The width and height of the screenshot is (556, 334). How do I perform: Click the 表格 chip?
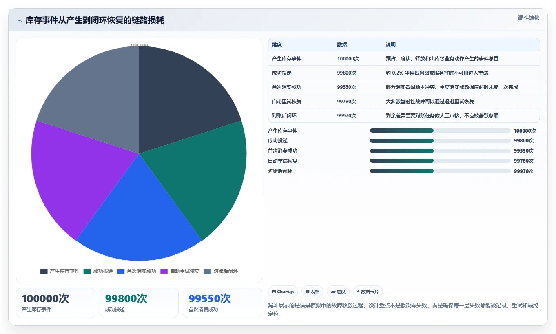coord(312,292)
